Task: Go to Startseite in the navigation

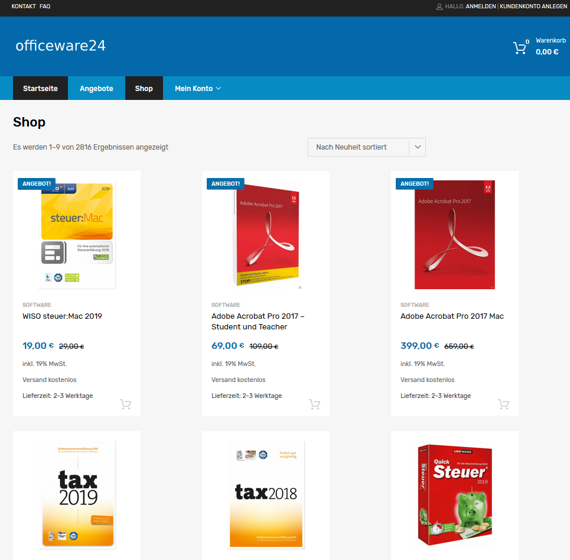Action: pyautogui.click(x=40, y=88)
